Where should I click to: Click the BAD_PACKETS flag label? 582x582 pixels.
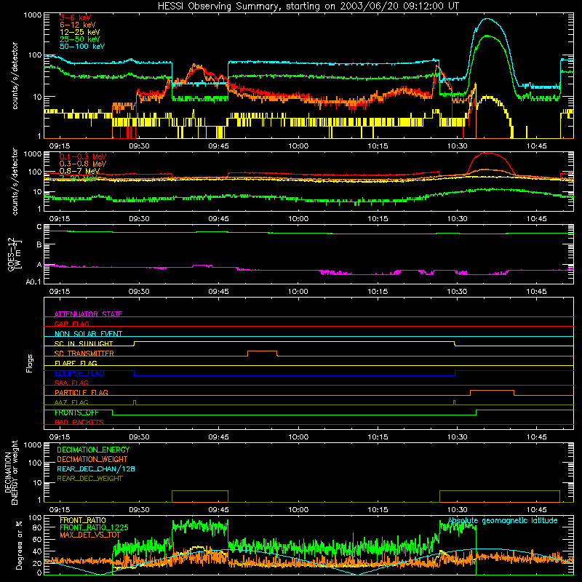tap(79, 422)
